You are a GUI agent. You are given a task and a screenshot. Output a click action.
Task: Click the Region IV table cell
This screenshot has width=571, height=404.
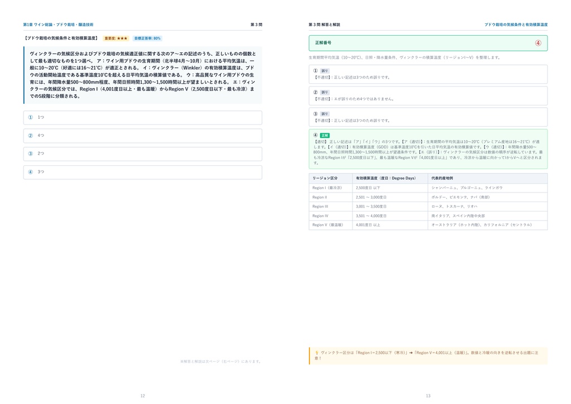[x=330, y=215]
